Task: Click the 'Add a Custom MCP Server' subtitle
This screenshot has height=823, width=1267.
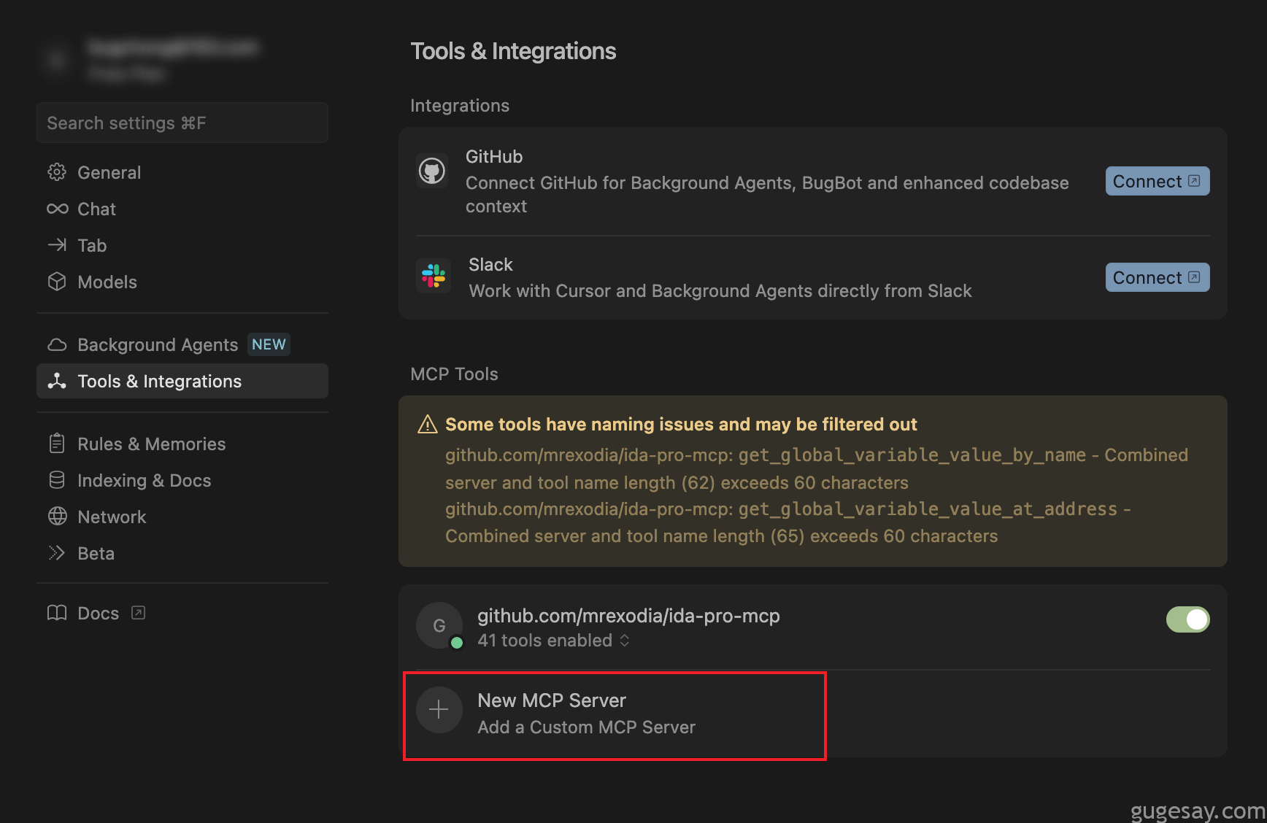Action: pyautogui.click(x=586, y=727)
